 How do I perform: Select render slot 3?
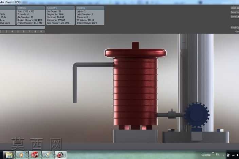pos(6,32)
